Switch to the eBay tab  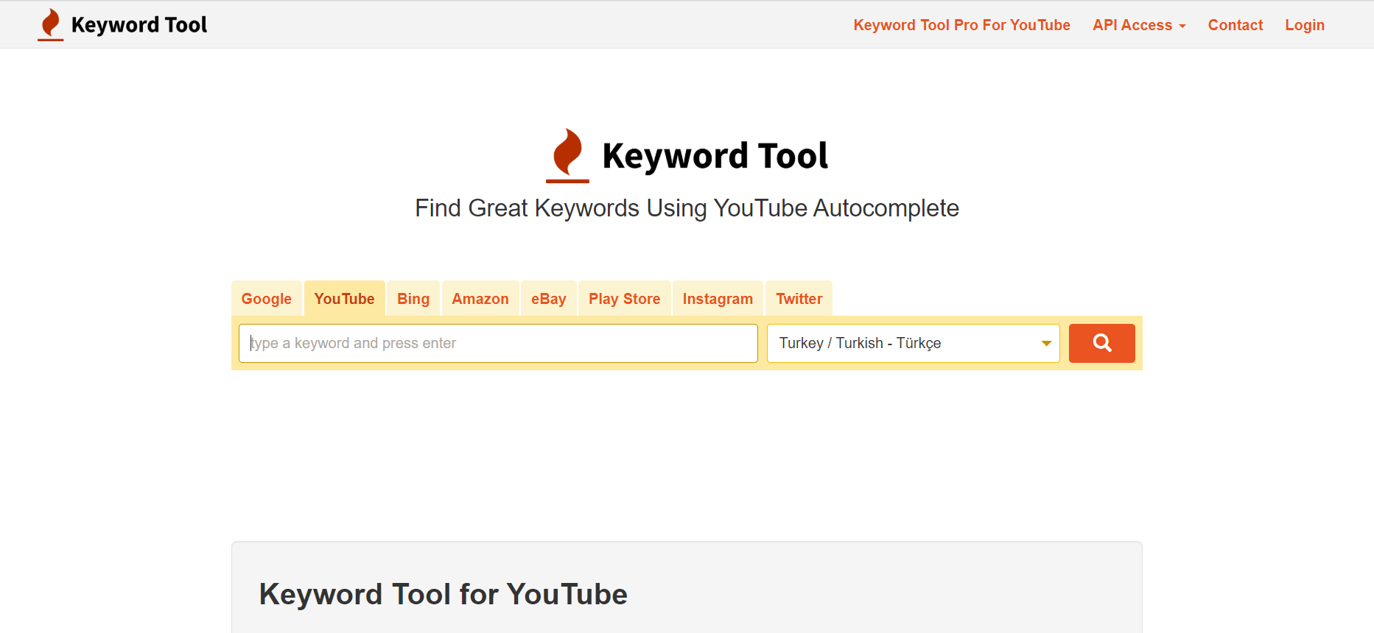pos(549,299)
